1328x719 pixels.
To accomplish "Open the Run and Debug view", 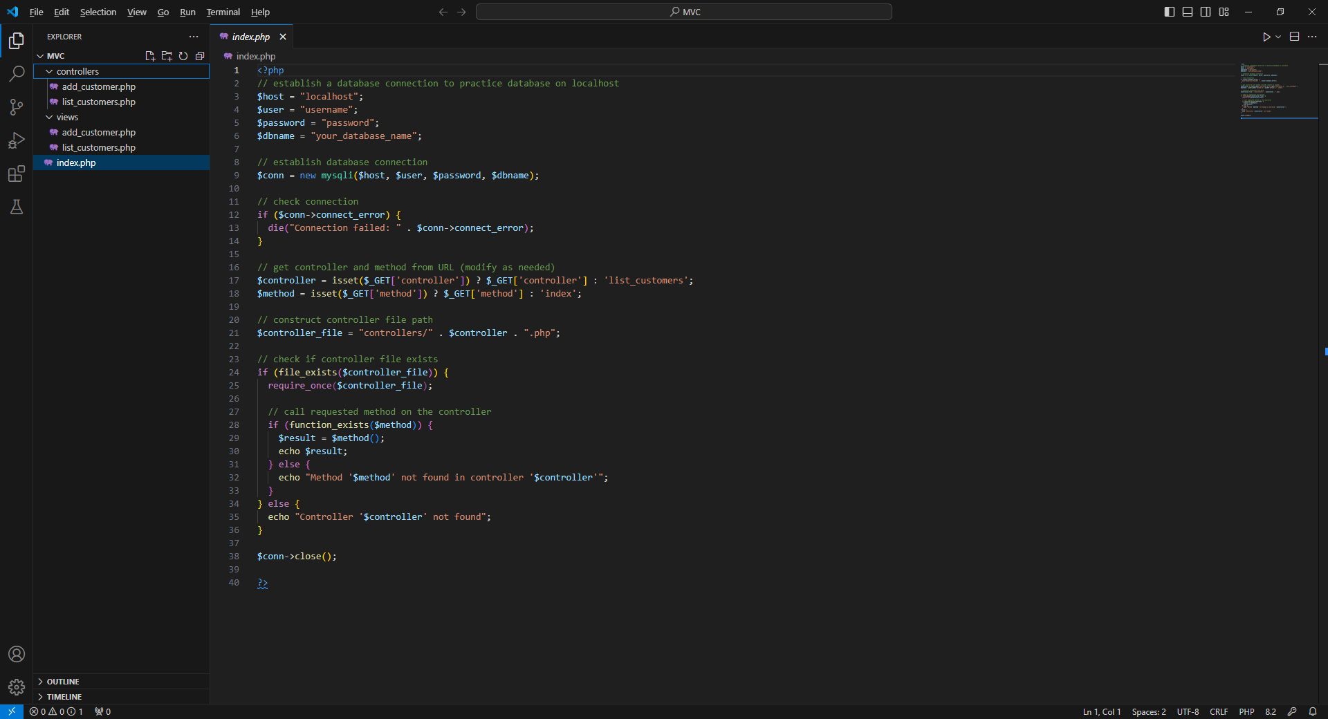I will click(x=17, y=140).
